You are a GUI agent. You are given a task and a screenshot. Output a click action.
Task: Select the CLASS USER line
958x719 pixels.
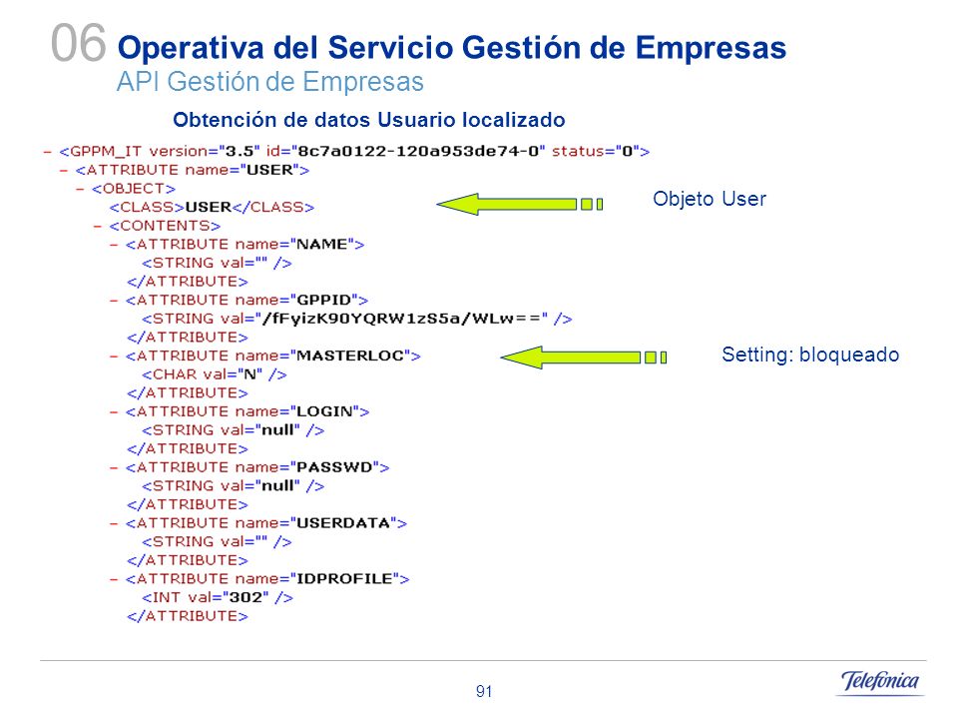pyautogui.click(x=212, y=208)
